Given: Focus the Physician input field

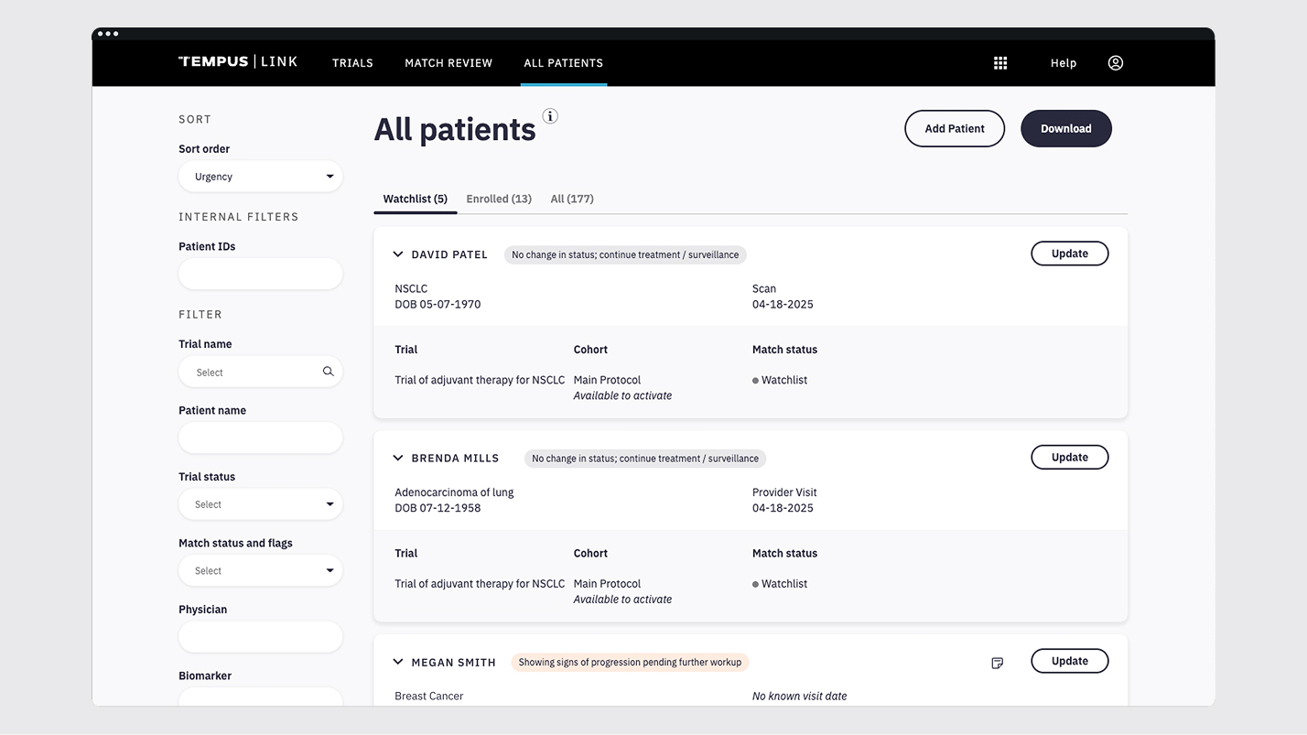Looking at the screenshot, I should pyautogui.click(x=261, y=637).
